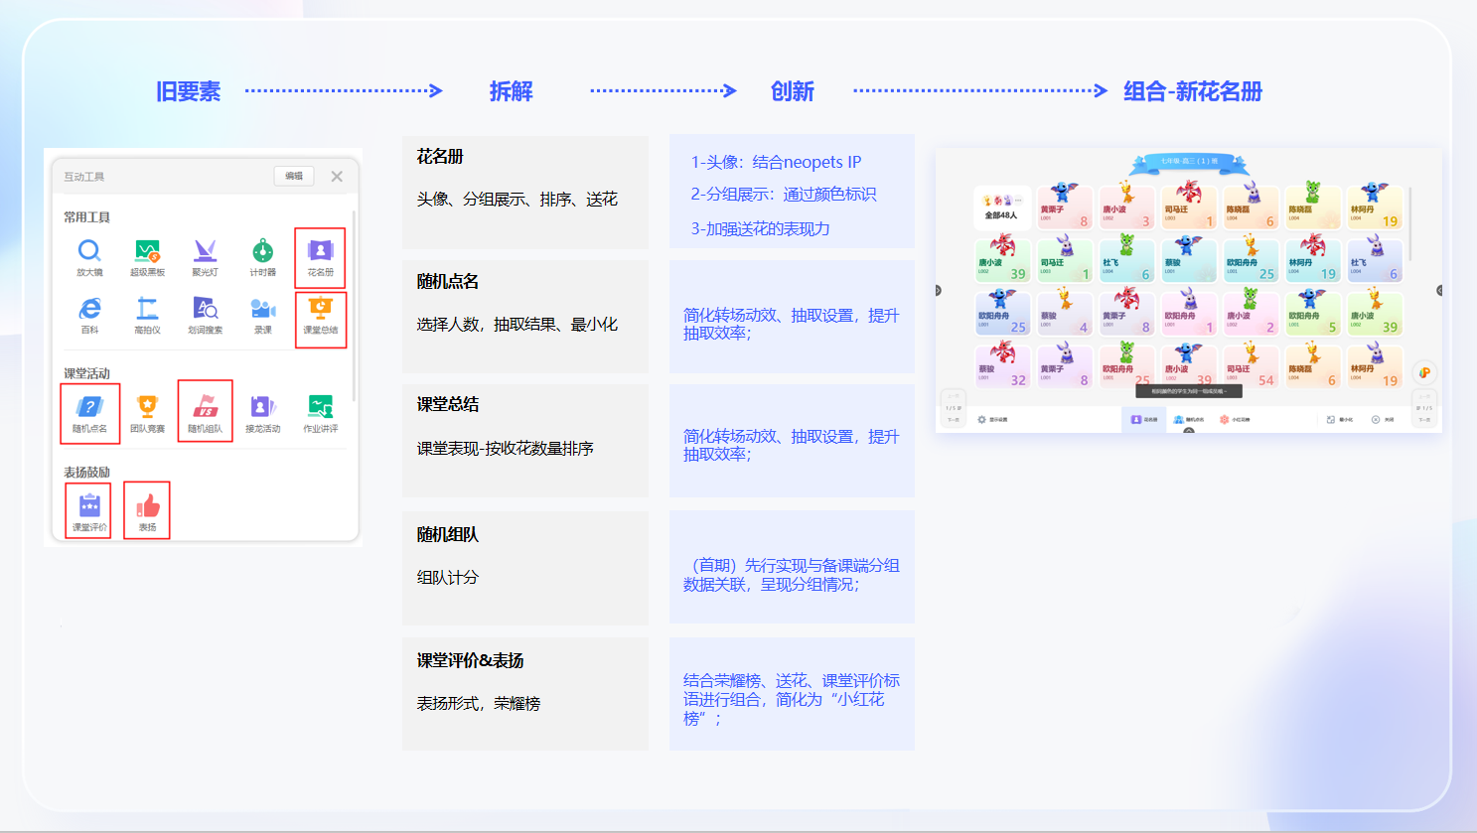The width and height of the screenshot is (1477, 833).
Task: Select the 蔡骏 card with score 32
Action: [x=1003, y=366]
